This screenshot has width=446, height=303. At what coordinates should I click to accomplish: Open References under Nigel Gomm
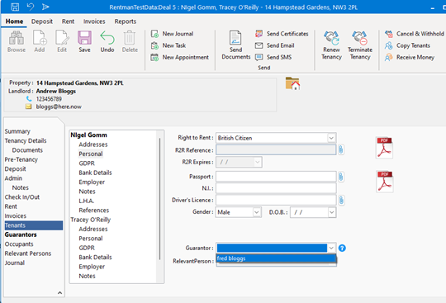pyautogui.click(x=94, y=210)
